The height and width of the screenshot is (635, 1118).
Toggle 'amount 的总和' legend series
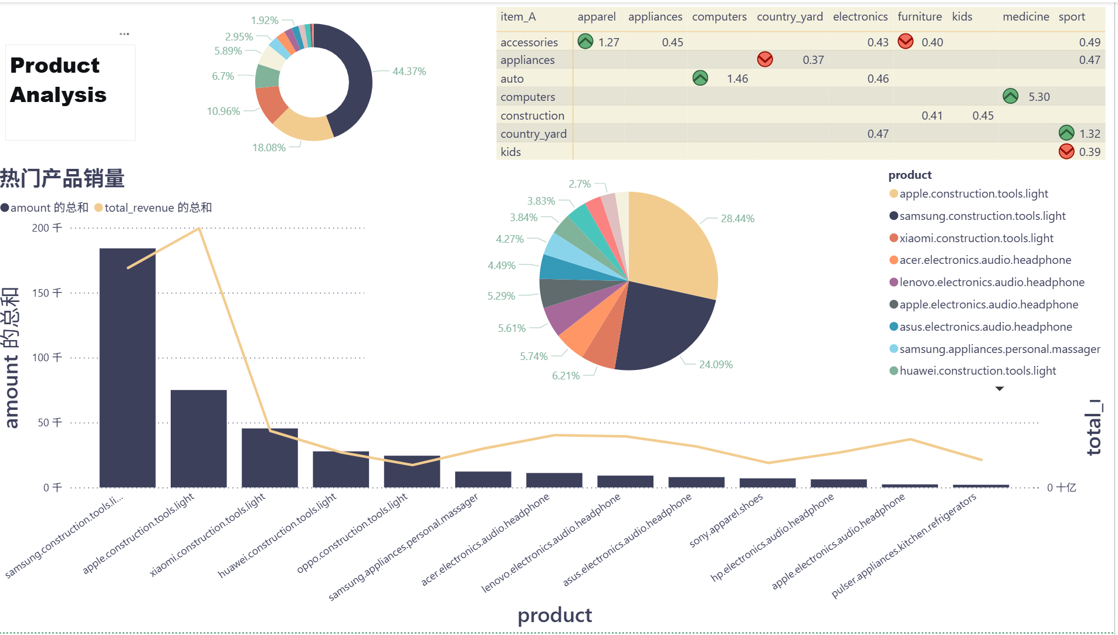45,208
